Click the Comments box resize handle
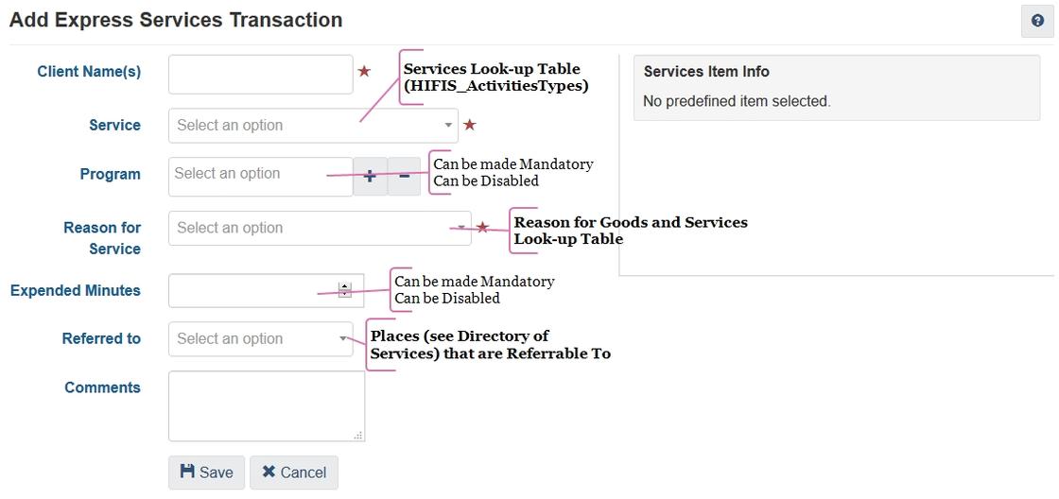Screen dimensions: 1059x499 pos(358,436)
